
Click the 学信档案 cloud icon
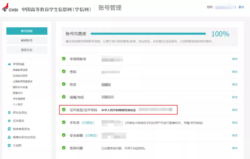click(9, 64)
